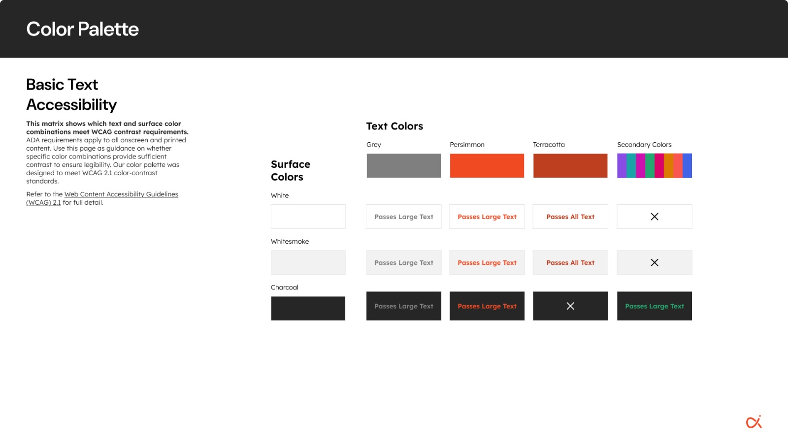This screenshot has height=443, width=788.
Task: Click the X in the Charcoal row
Action: pos(570,306)
